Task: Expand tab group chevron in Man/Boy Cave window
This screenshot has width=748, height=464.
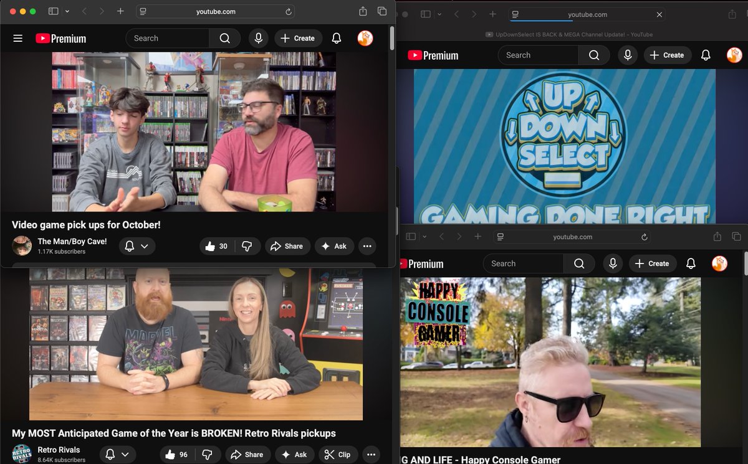Action: [67, 11]
